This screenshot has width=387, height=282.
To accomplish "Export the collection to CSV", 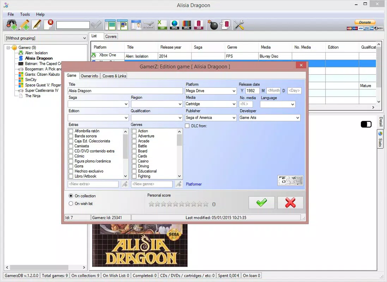I will (x=162, y=25).
